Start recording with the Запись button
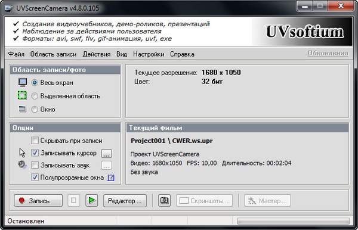Image resolution: width=358 pixels, height=230 pixels. [x=38, y=201]
